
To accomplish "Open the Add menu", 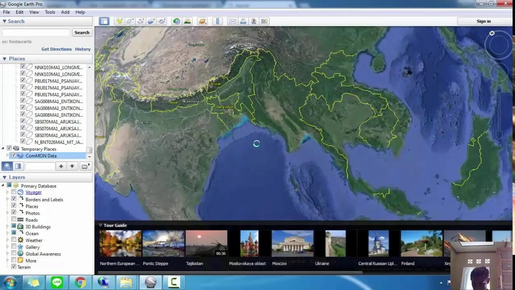I will (65, 12).
